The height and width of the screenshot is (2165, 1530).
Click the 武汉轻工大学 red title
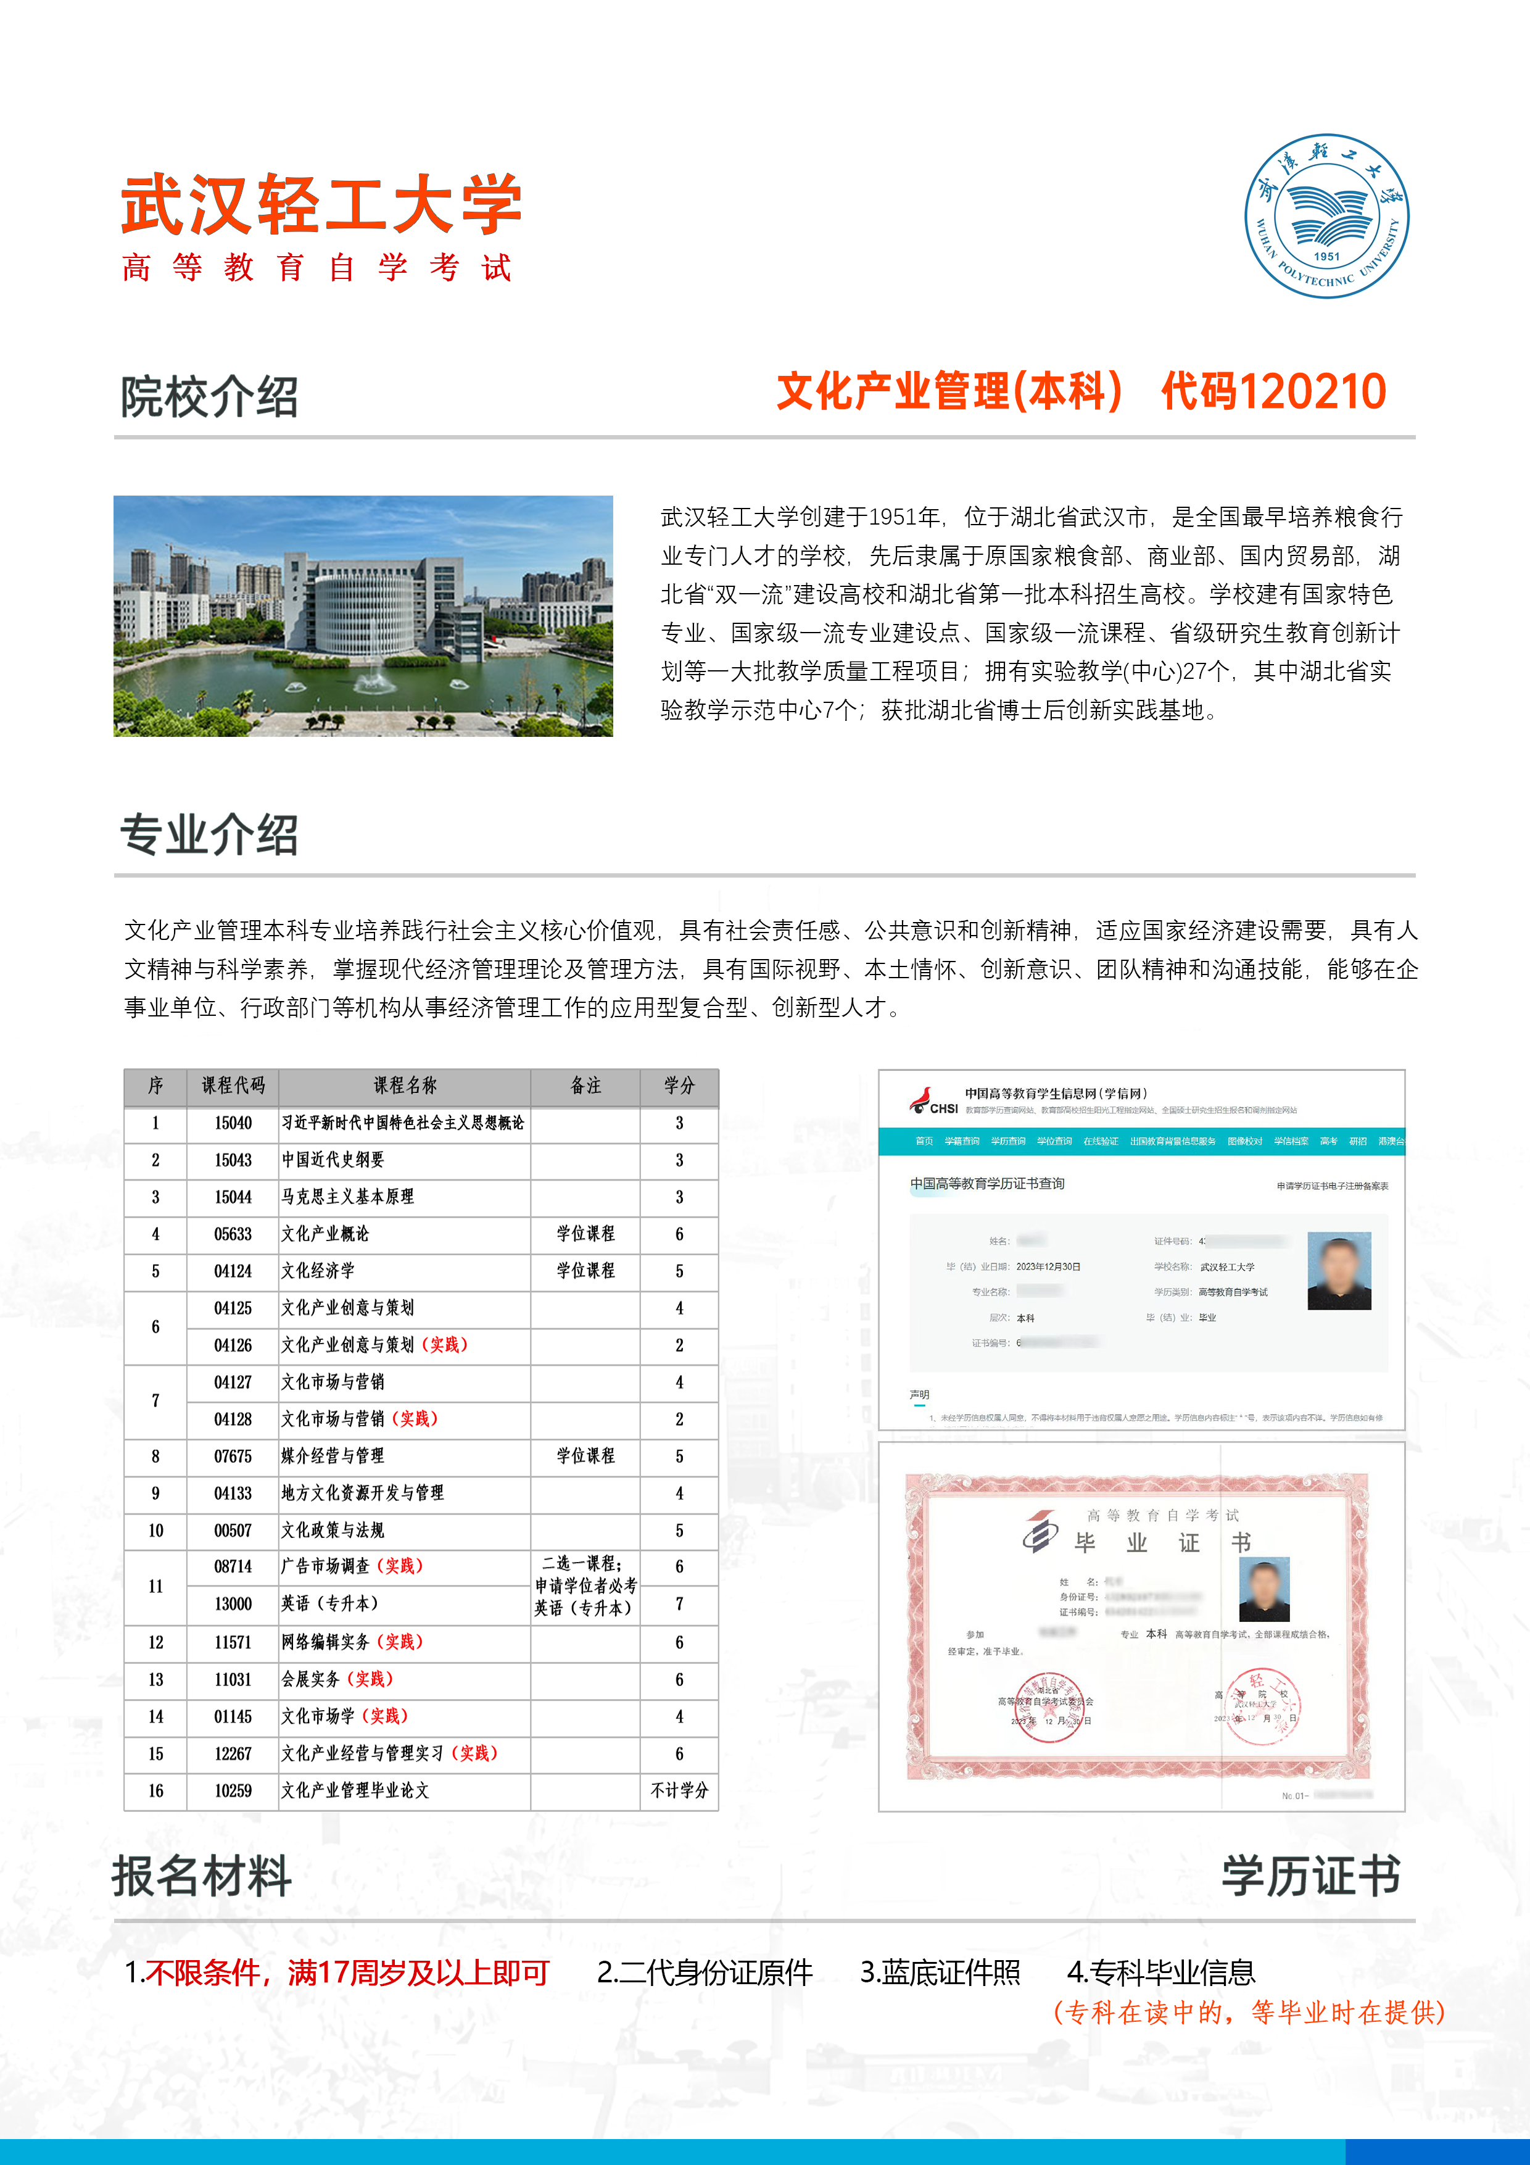click(x=321, y=205)
